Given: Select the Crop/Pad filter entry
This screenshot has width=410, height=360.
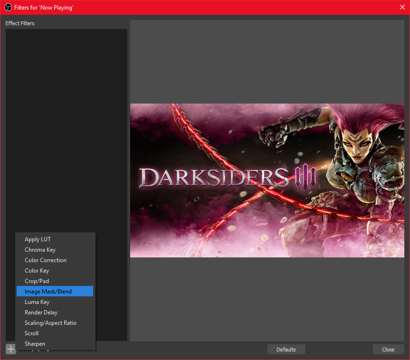Looking at the screenshot, I should (55, 281).
